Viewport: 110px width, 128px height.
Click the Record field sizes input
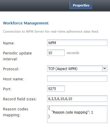coord(77,99)
